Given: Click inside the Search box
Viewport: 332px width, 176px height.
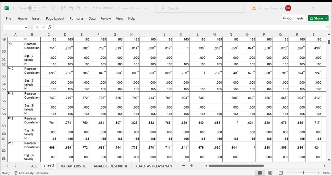Looking at the screenshot, I should coord(200,8).
